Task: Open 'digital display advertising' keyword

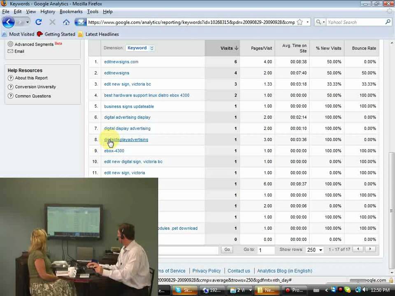Action: [x=127, y=128]
